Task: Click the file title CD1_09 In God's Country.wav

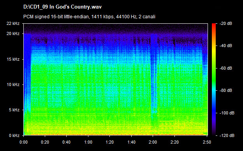Action: pos(62,7)
